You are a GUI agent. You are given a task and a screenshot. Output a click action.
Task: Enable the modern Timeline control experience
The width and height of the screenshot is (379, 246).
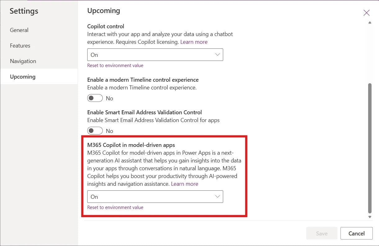click(x=95, y=98)
